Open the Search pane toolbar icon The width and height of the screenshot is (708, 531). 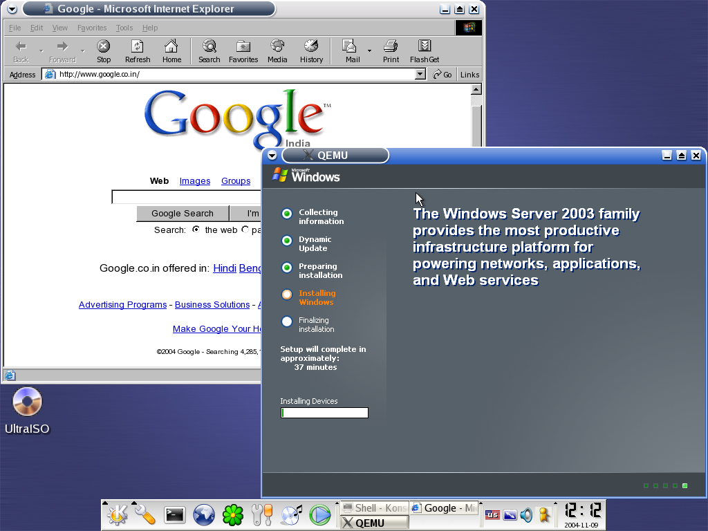[x=209, y=51]
